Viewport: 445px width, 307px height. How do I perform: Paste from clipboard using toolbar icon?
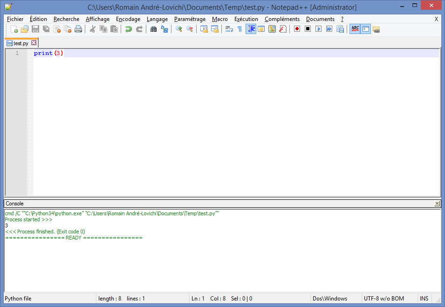(114, 29)
